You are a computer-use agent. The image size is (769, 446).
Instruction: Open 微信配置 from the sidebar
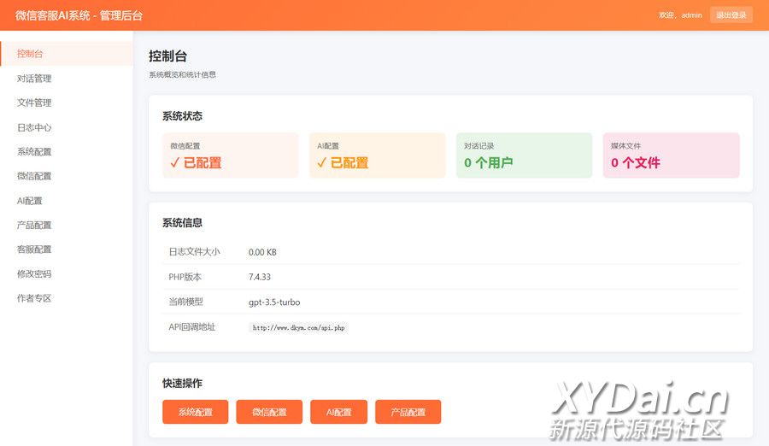coord(34,176)
